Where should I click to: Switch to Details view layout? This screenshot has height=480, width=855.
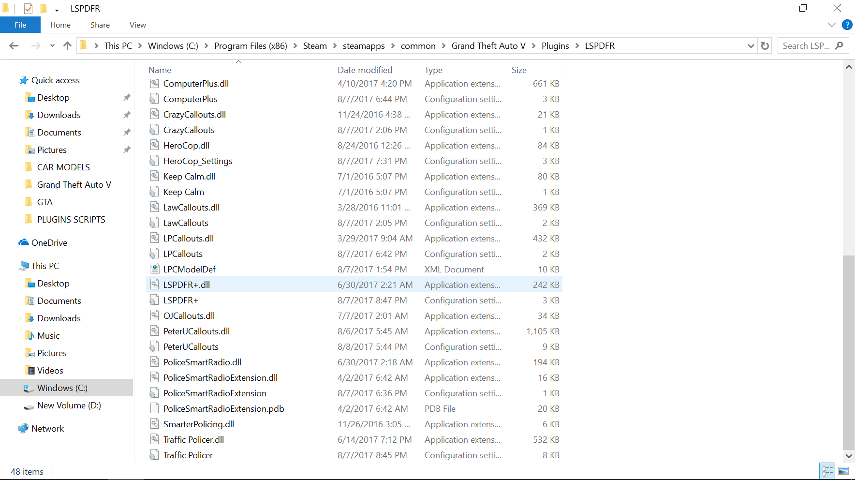[x=827, y=471]
